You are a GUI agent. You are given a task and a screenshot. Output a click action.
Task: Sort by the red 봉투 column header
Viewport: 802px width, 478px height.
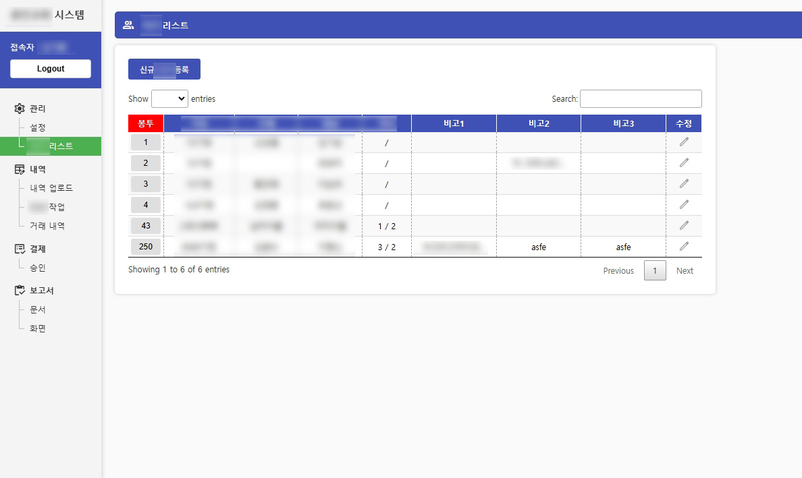coord(146,123)
